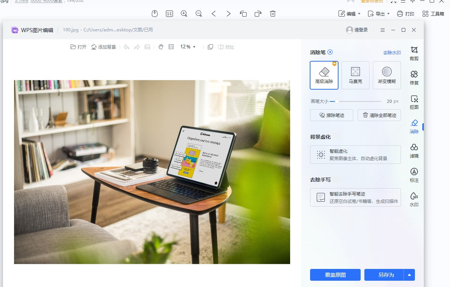Click 另存为 button
450x287 pixels.
coord(384,275)
